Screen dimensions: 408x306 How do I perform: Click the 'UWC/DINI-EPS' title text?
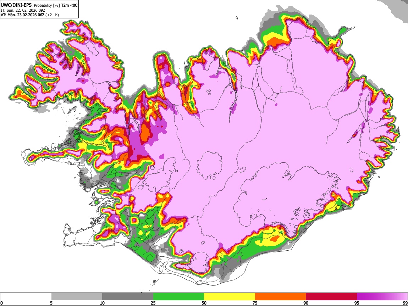16,5
